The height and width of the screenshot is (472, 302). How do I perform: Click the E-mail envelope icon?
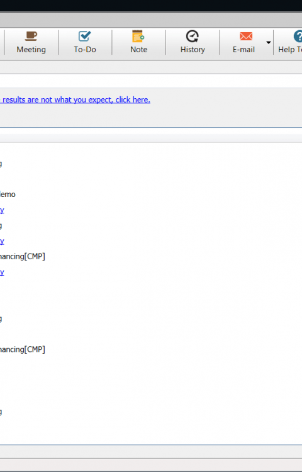pos(246,36)
